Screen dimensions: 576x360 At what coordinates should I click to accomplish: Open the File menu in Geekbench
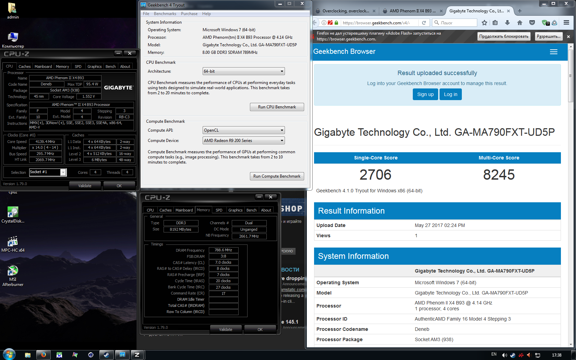[x=146, y=14]
